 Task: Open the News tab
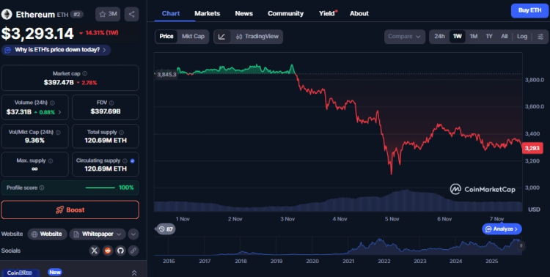(x=243, y=13)
